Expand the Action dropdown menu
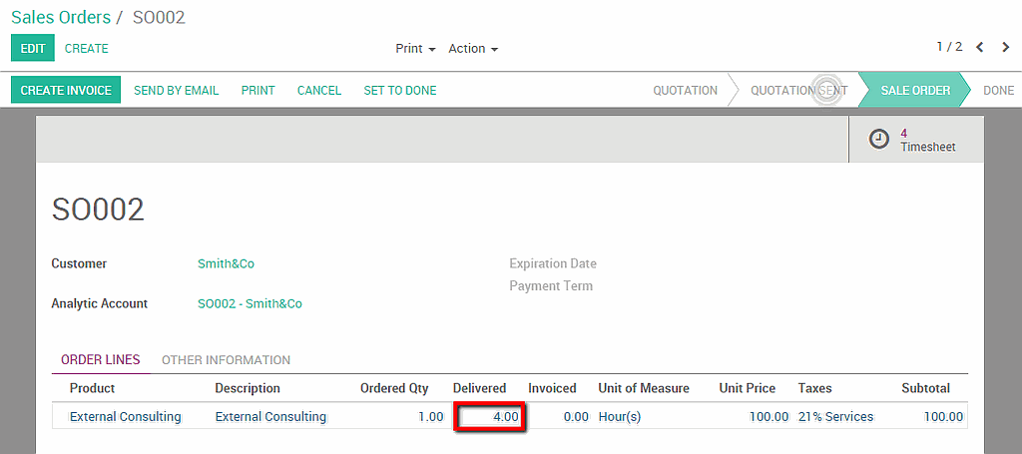This screenshot has height=454, width=1022. (472, 48)
